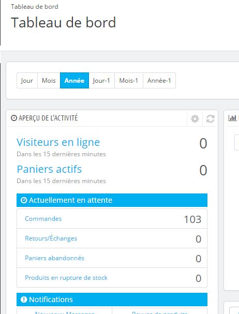Click the Tableau de bord breadcrumb

[x=35, y=7]
